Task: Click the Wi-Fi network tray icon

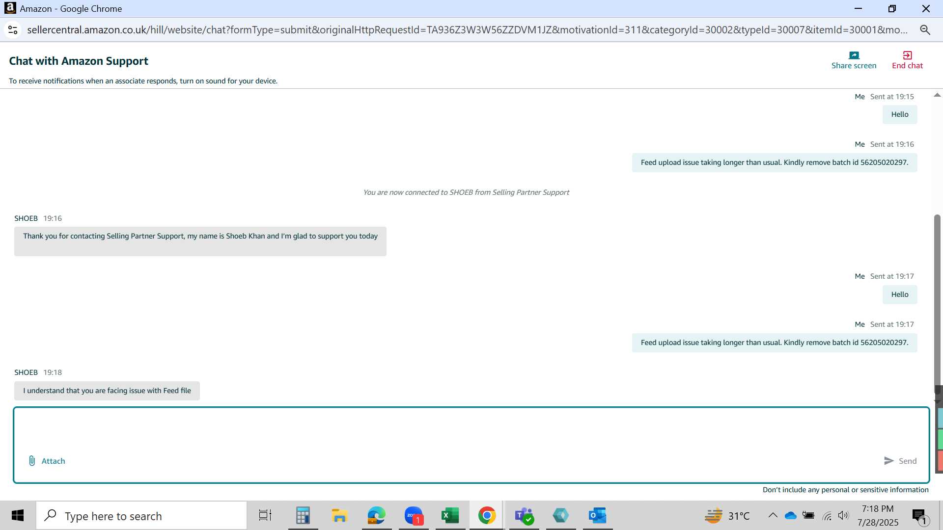Action: click(x=827, y=516)
